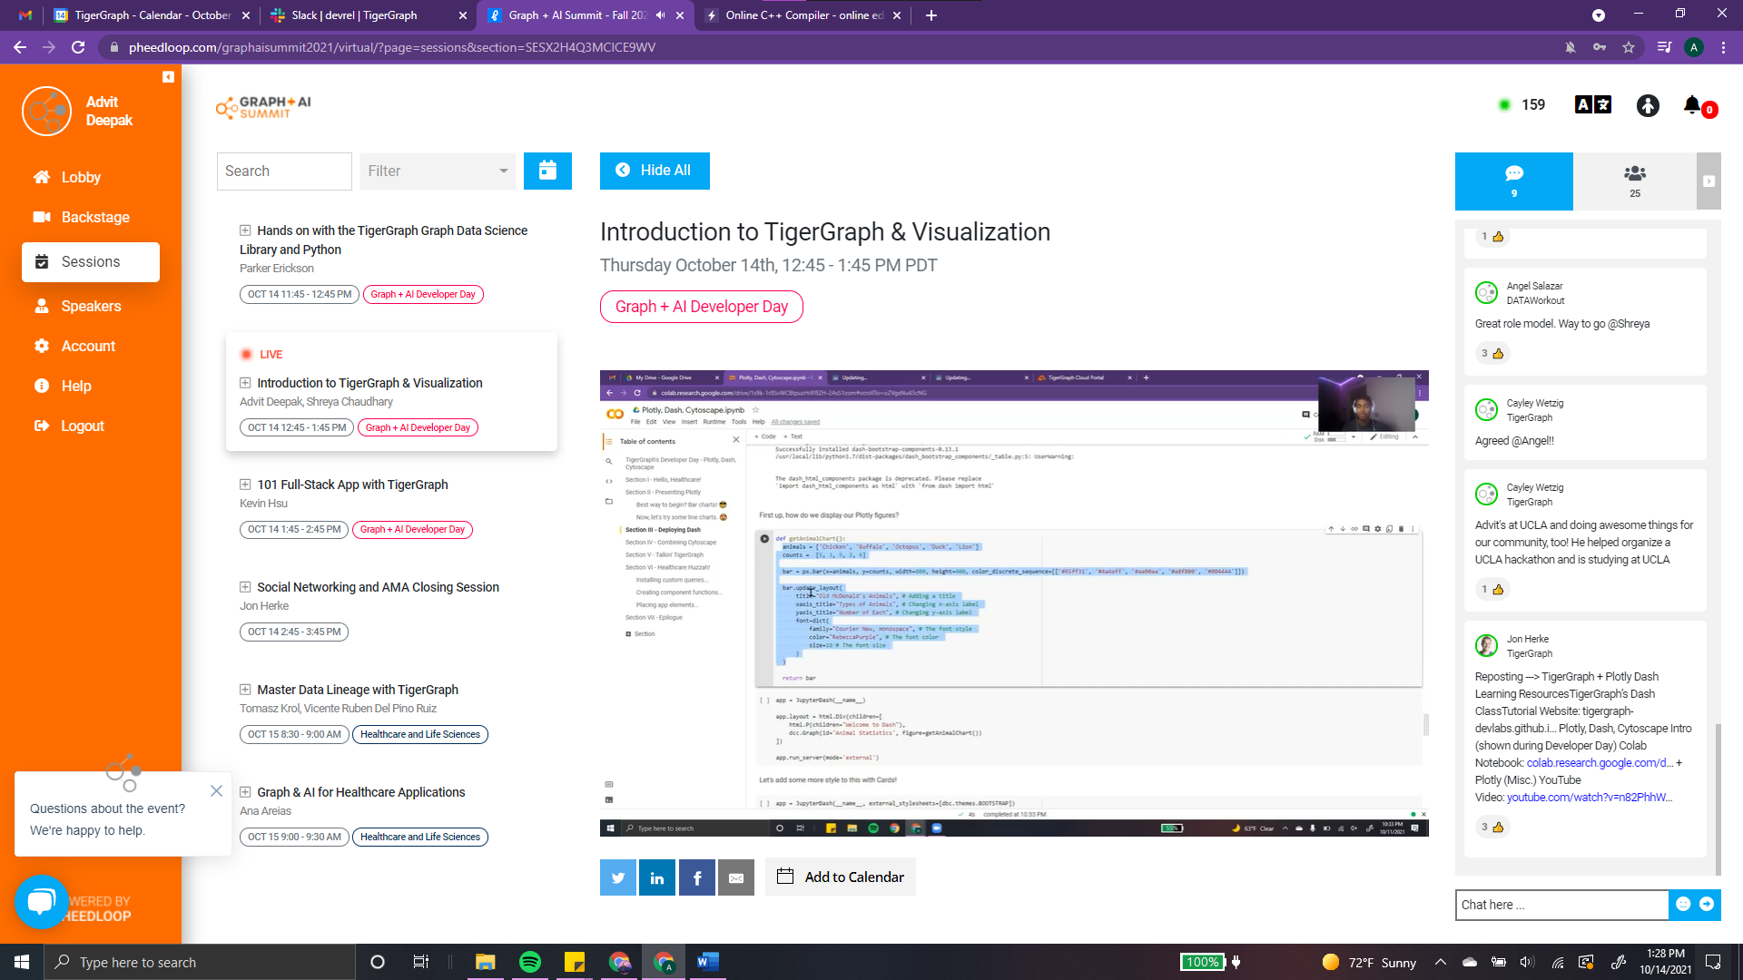1743x980 pixels.
Task: Send chat message arrow icon
Action: click(x=1707, y=904)
